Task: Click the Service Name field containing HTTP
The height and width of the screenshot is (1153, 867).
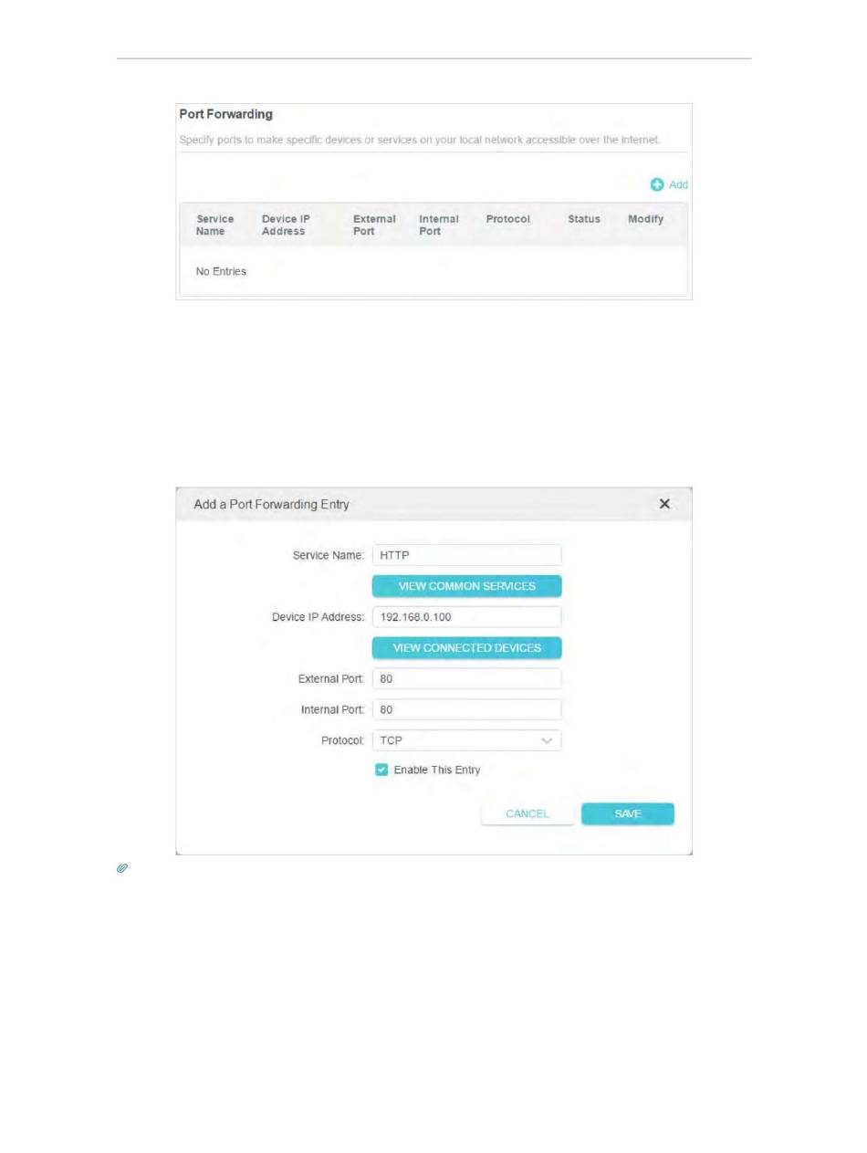Action: point(466,555)
